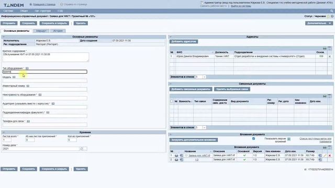Toggle the show attachment versions checkbox
335x188 pixels.
[x=253, y=138]
